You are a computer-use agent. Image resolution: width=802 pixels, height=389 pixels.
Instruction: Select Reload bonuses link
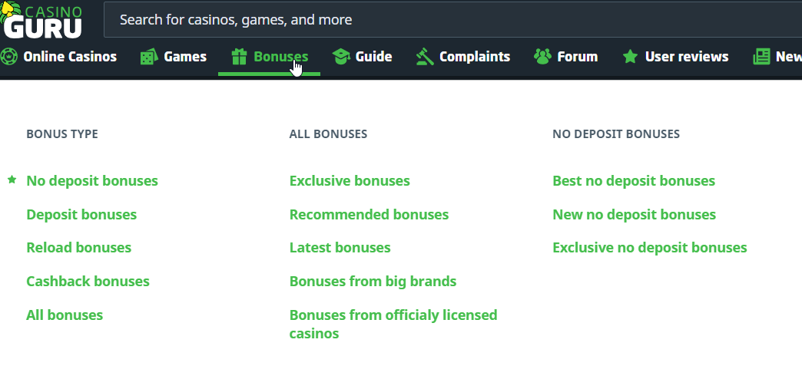click(78, 248)
